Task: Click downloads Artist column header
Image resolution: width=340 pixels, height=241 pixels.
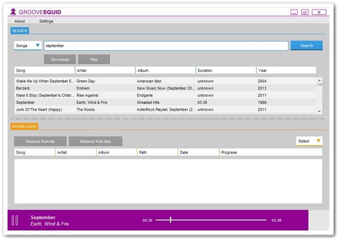Action: (75, 152)
